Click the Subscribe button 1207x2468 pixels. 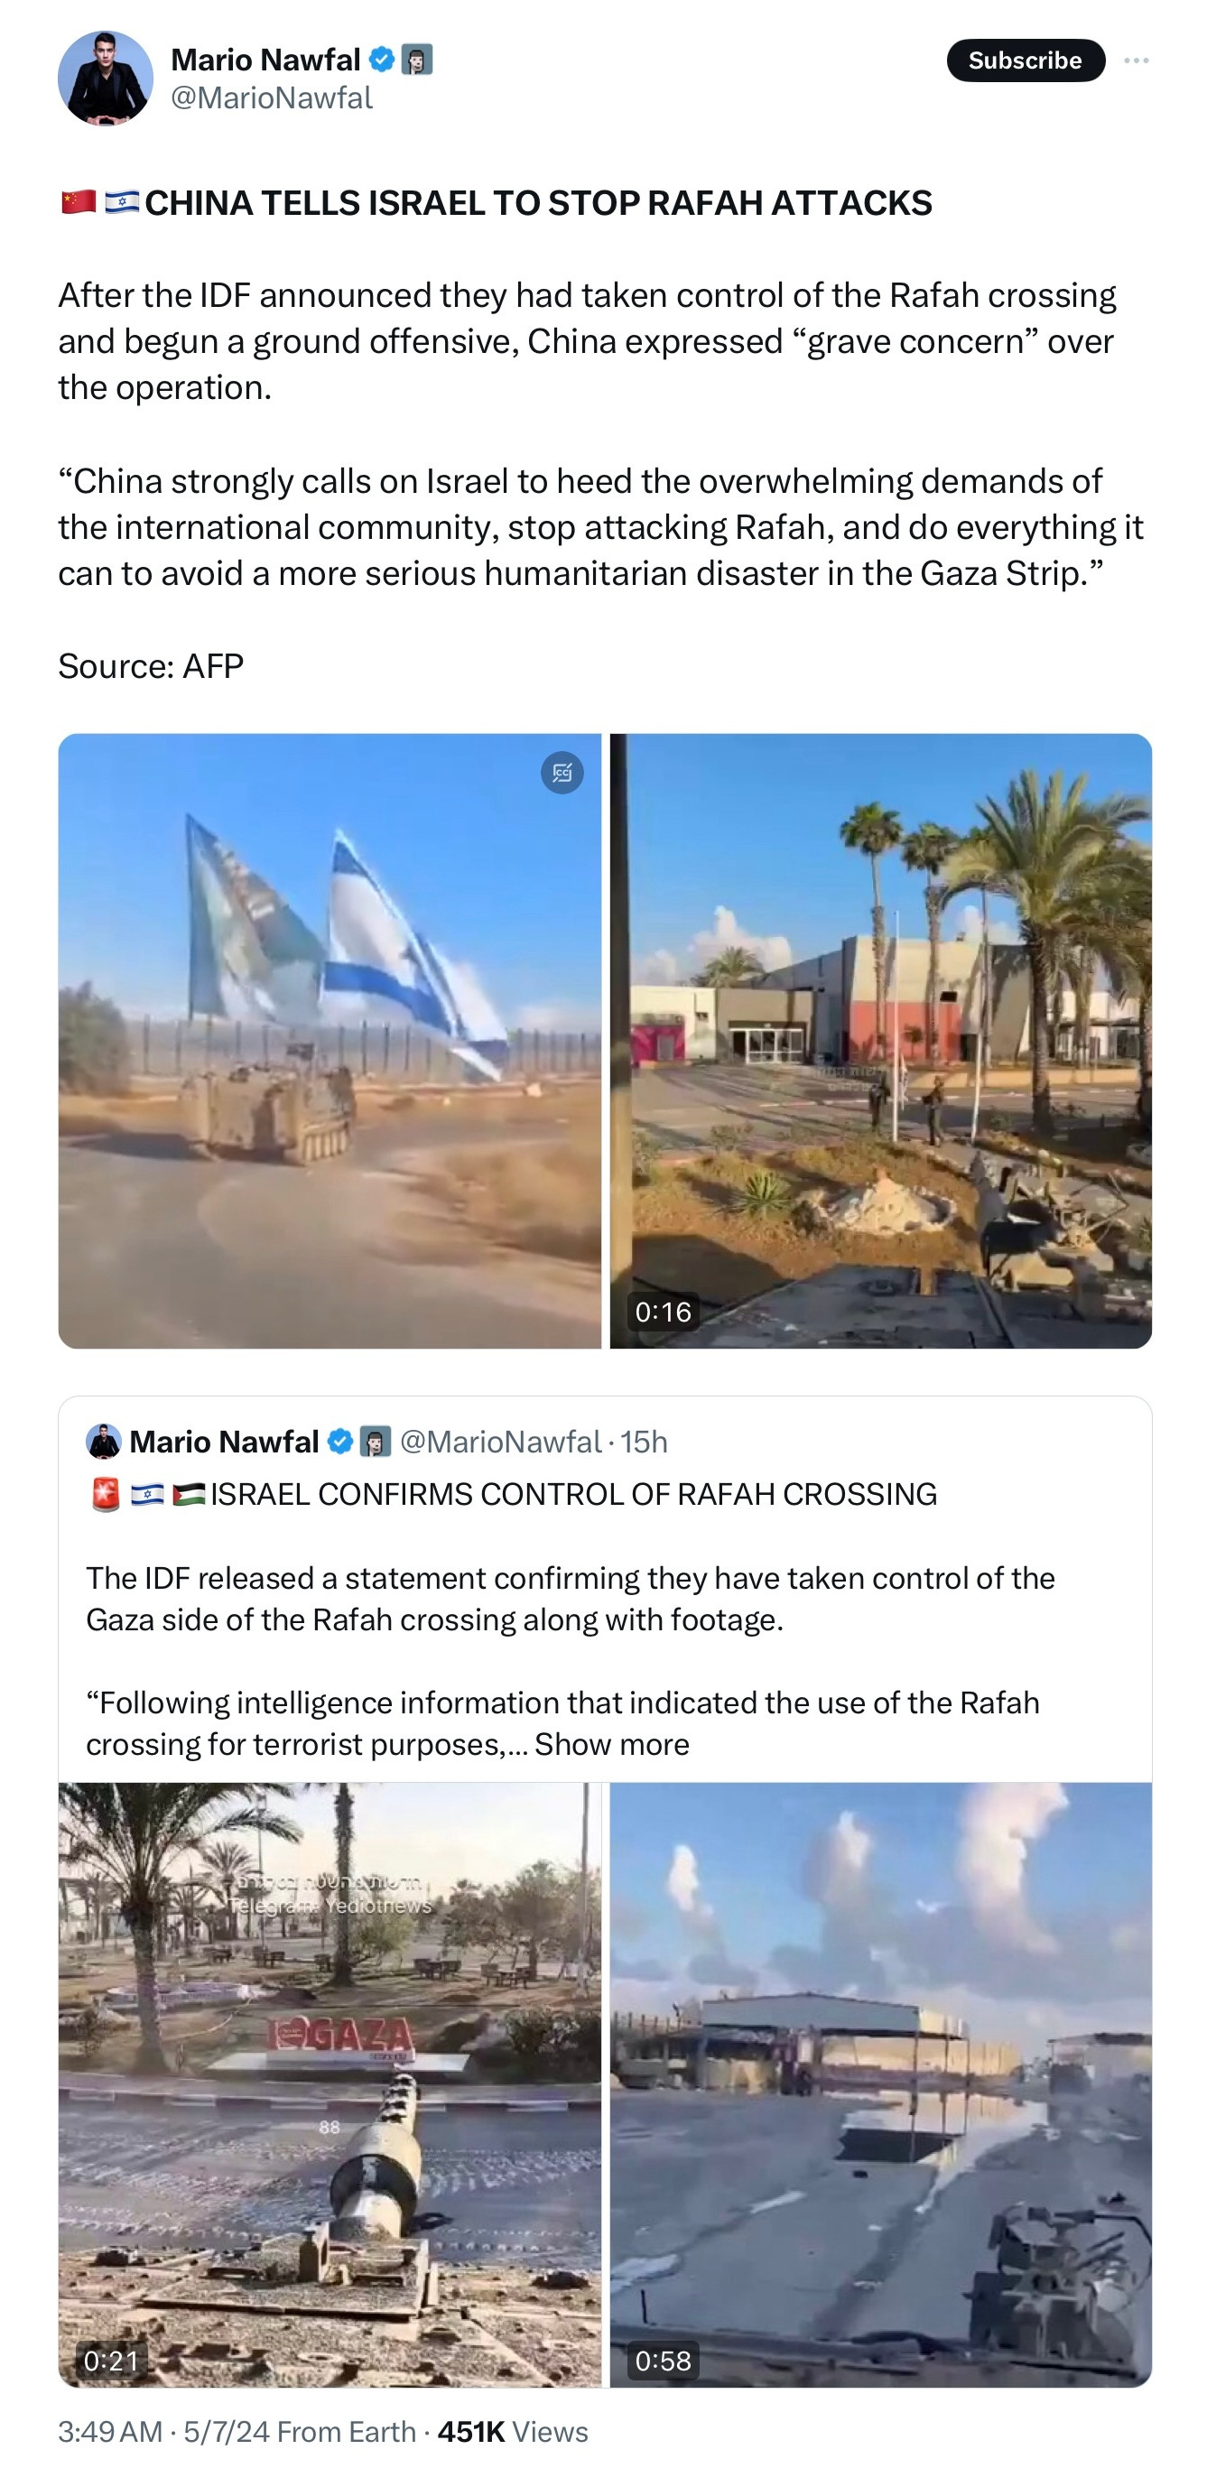(x=1025, y=60)
